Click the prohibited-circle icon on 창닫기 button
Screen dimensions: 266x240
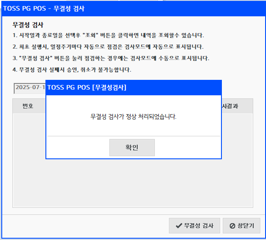[x=232, y=226]
